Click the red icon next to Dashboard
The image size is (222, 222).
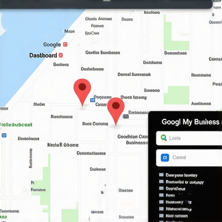61,55
